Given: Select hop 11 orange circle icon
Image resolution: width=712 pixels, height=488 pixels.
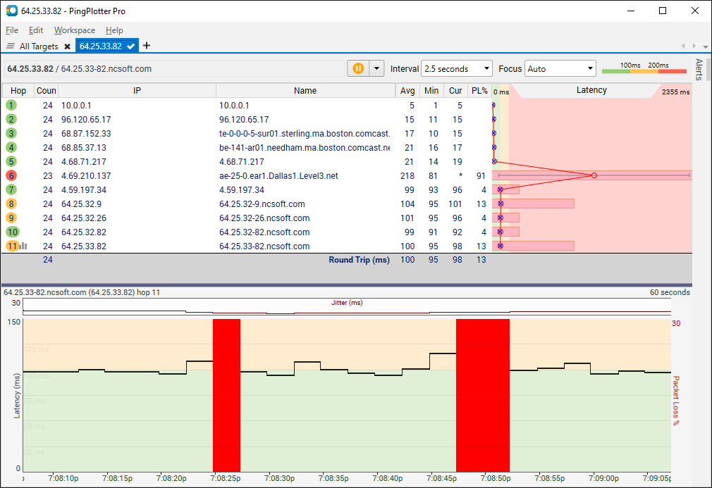Looking at the screenshot, I should (x=12, y=246).
